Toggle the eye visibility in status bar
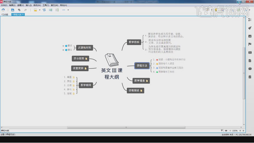Image resolution: width=254 pixels, height=143 pixels. pos(226,131)
